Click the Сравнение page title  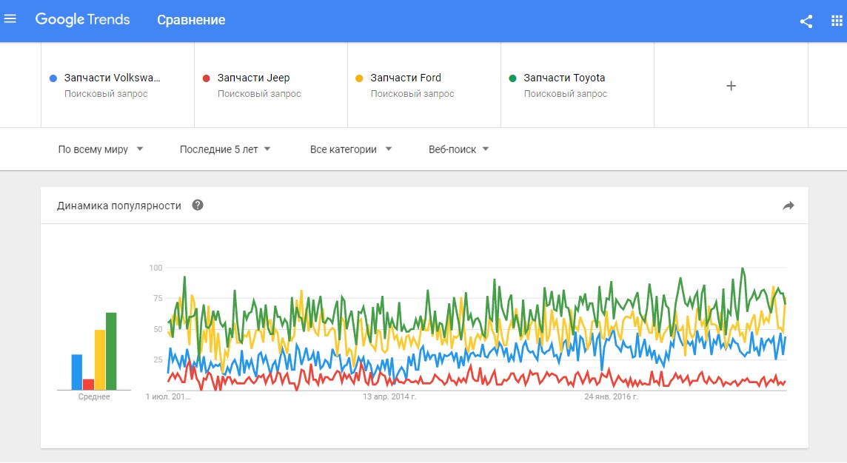coord(191,20)
